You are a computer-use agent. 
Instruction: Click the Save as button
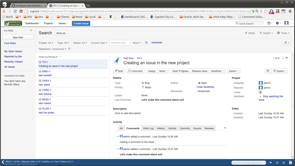[61, 33]
